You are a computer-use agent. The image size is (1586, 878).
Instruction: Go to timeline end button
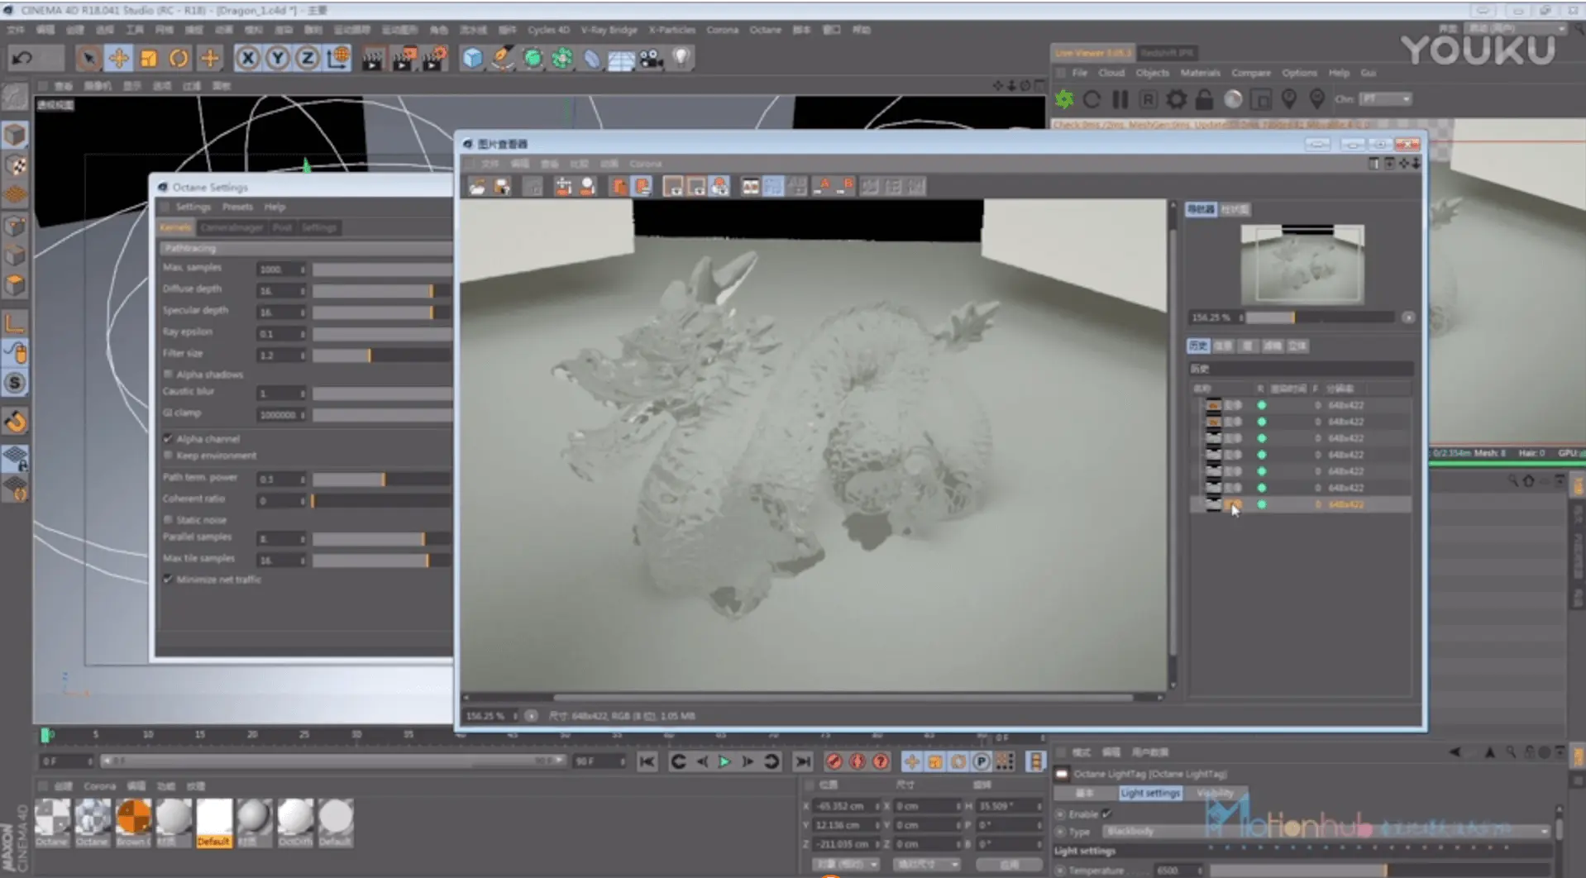point(802,761)
